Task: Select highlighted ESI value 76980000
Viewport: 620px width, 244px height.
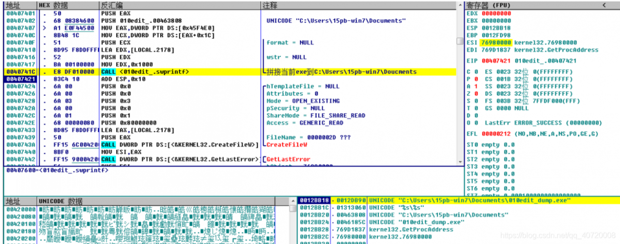Action: (x=496, y=43)
